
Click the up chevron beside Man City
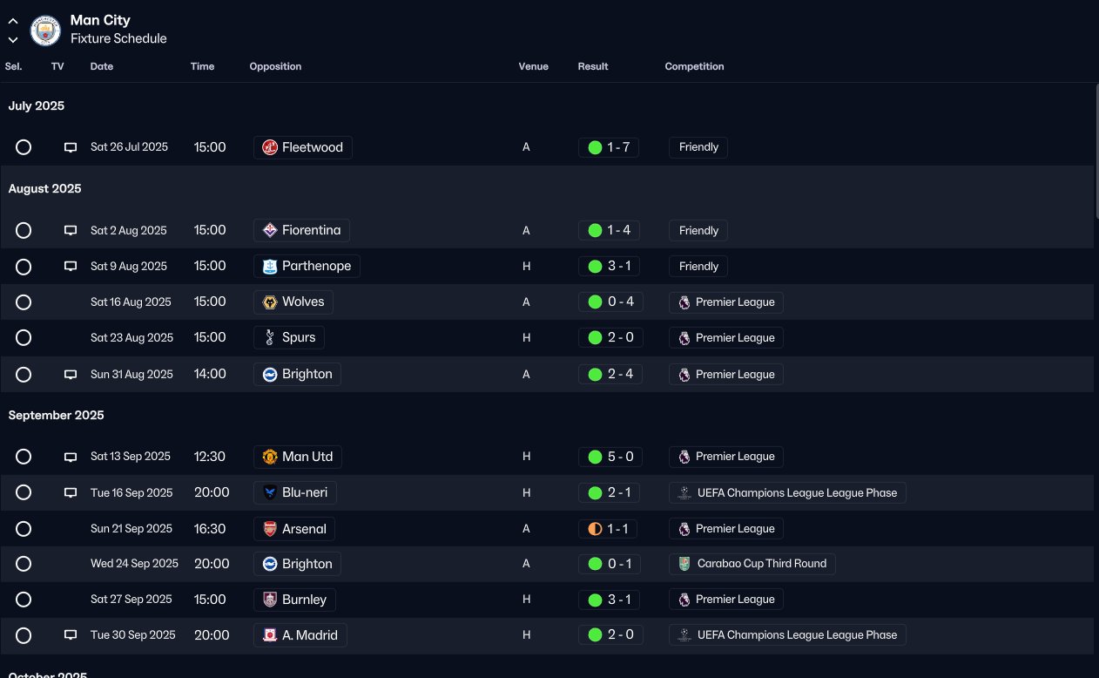pos(13,21)
